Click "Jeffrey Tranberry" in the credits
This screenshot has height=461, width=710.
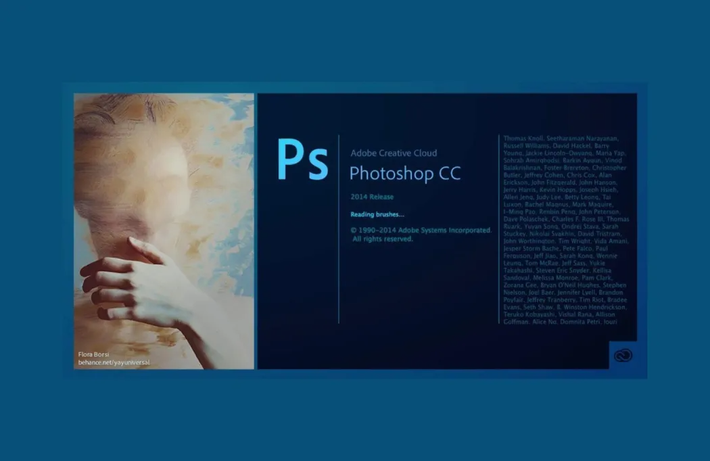click(x=551, y=300)
